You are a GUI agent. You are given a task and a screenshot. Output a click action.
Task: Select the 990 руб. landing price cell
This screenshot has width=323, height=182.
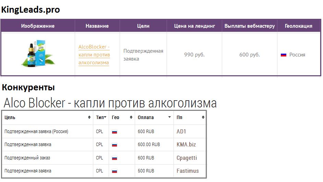coord(194,55)
